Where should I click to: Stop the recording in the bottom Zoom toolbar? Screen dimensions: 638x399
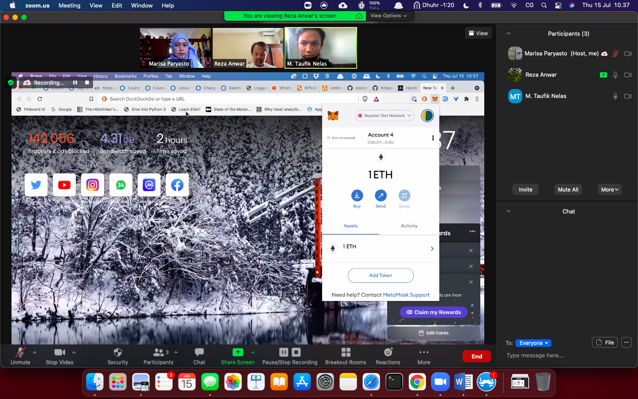coord(296,352)
